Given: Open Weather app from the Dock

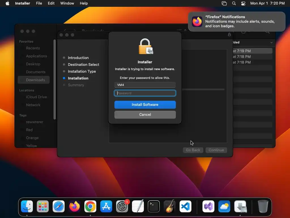Looking at the screenshot, I should click(224, 206).
